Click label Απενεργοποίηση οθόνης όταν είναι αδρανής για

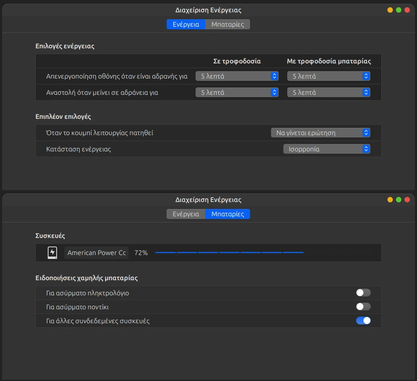pyautogui.click(x=117, y=77)
